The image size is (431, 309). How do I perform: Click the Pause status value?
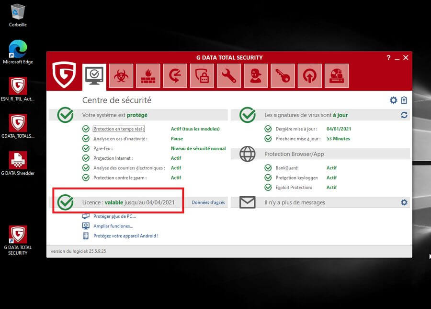[x=177, y=139]
